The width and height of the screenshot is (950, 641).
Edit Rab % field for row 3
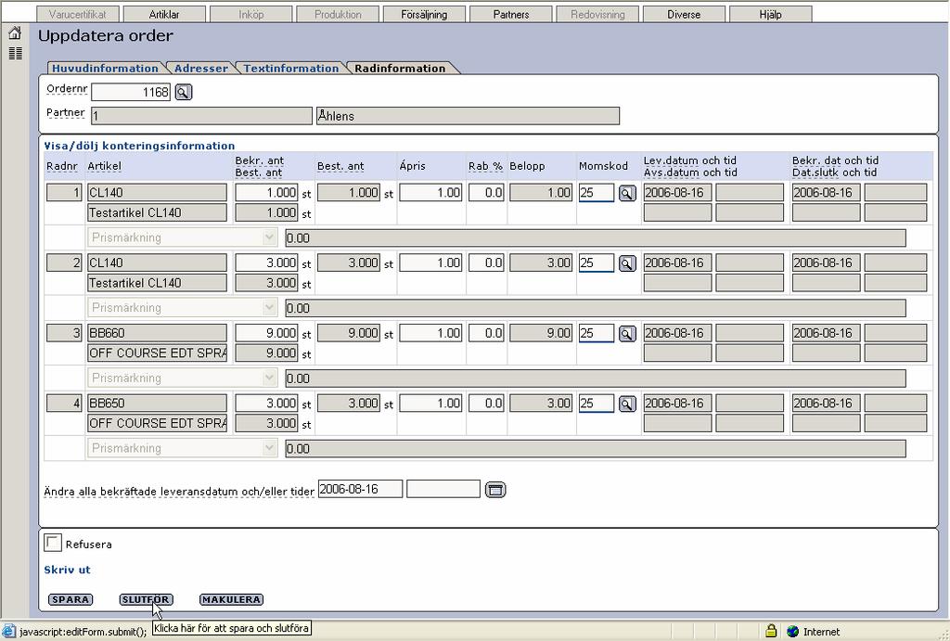point(486,333)
